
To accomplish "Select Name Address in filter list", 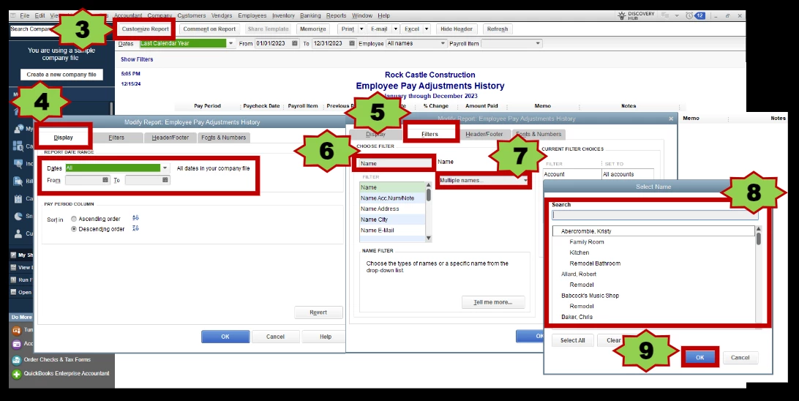I will coord(392,209).
